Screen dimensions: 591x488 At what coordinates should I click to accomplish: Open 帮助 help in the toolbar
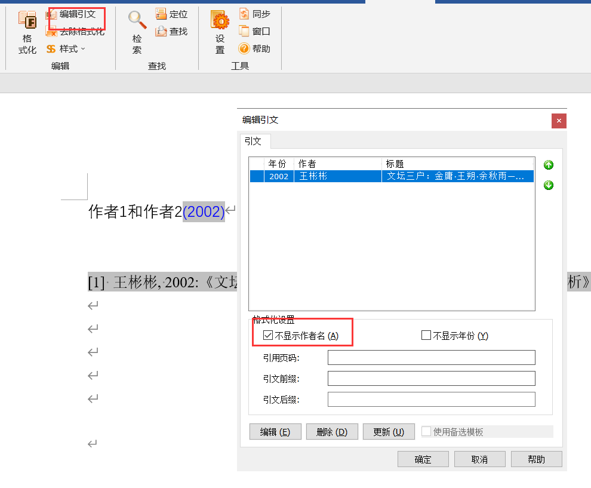pyautogui.click(x=244, y=49)
